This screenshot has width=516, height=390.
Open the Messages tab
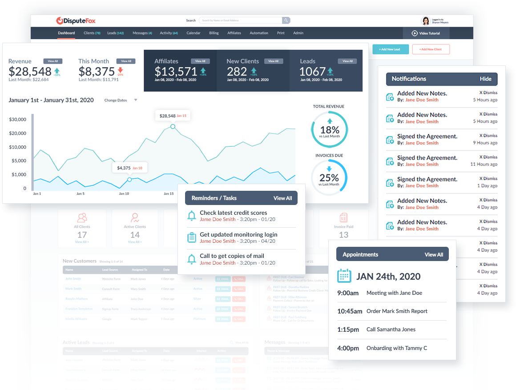point(142,33)
